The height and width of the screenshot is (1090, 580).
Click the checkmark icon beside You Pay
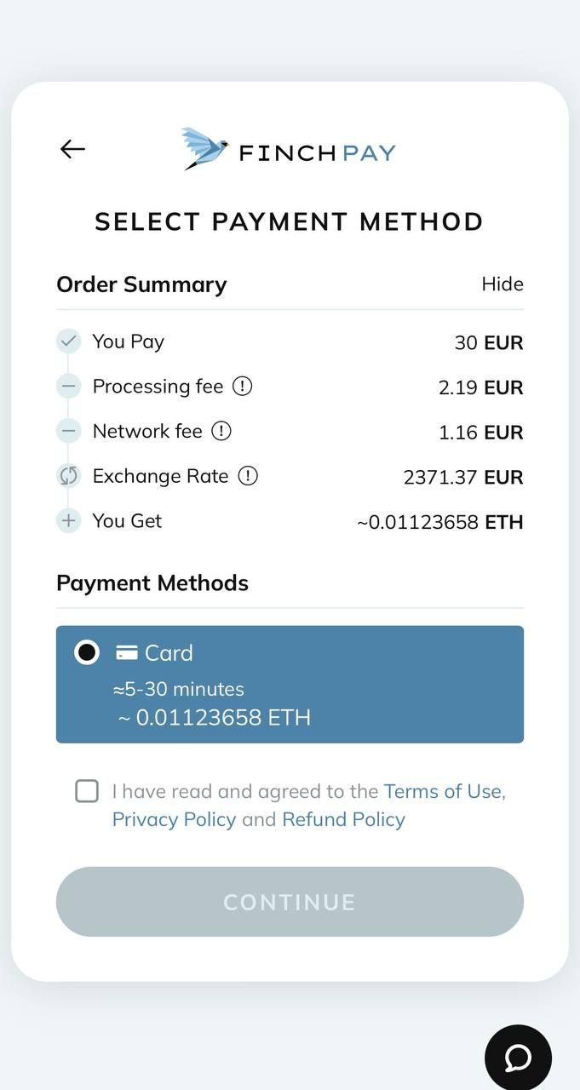click(x=68, y=341)
